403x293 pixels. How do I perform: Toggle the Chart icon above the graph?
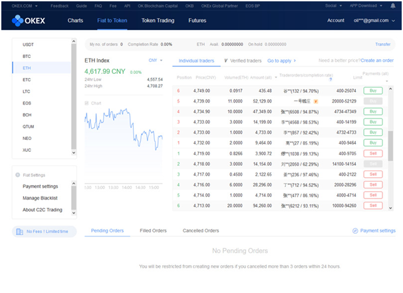coord(86,103)
